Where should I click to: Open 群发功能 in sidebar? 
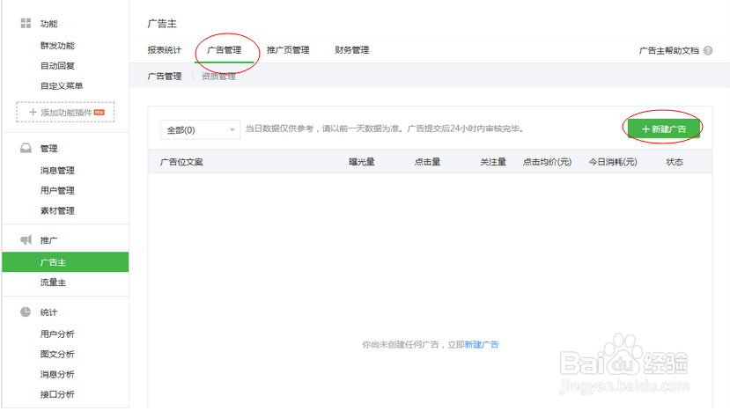(57, 46)
